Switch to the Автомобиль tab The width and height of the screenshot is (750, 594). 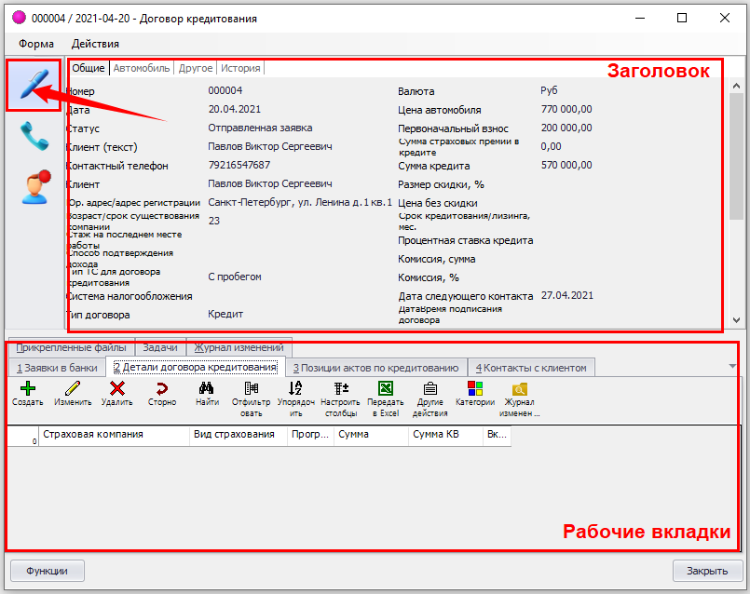142,68
